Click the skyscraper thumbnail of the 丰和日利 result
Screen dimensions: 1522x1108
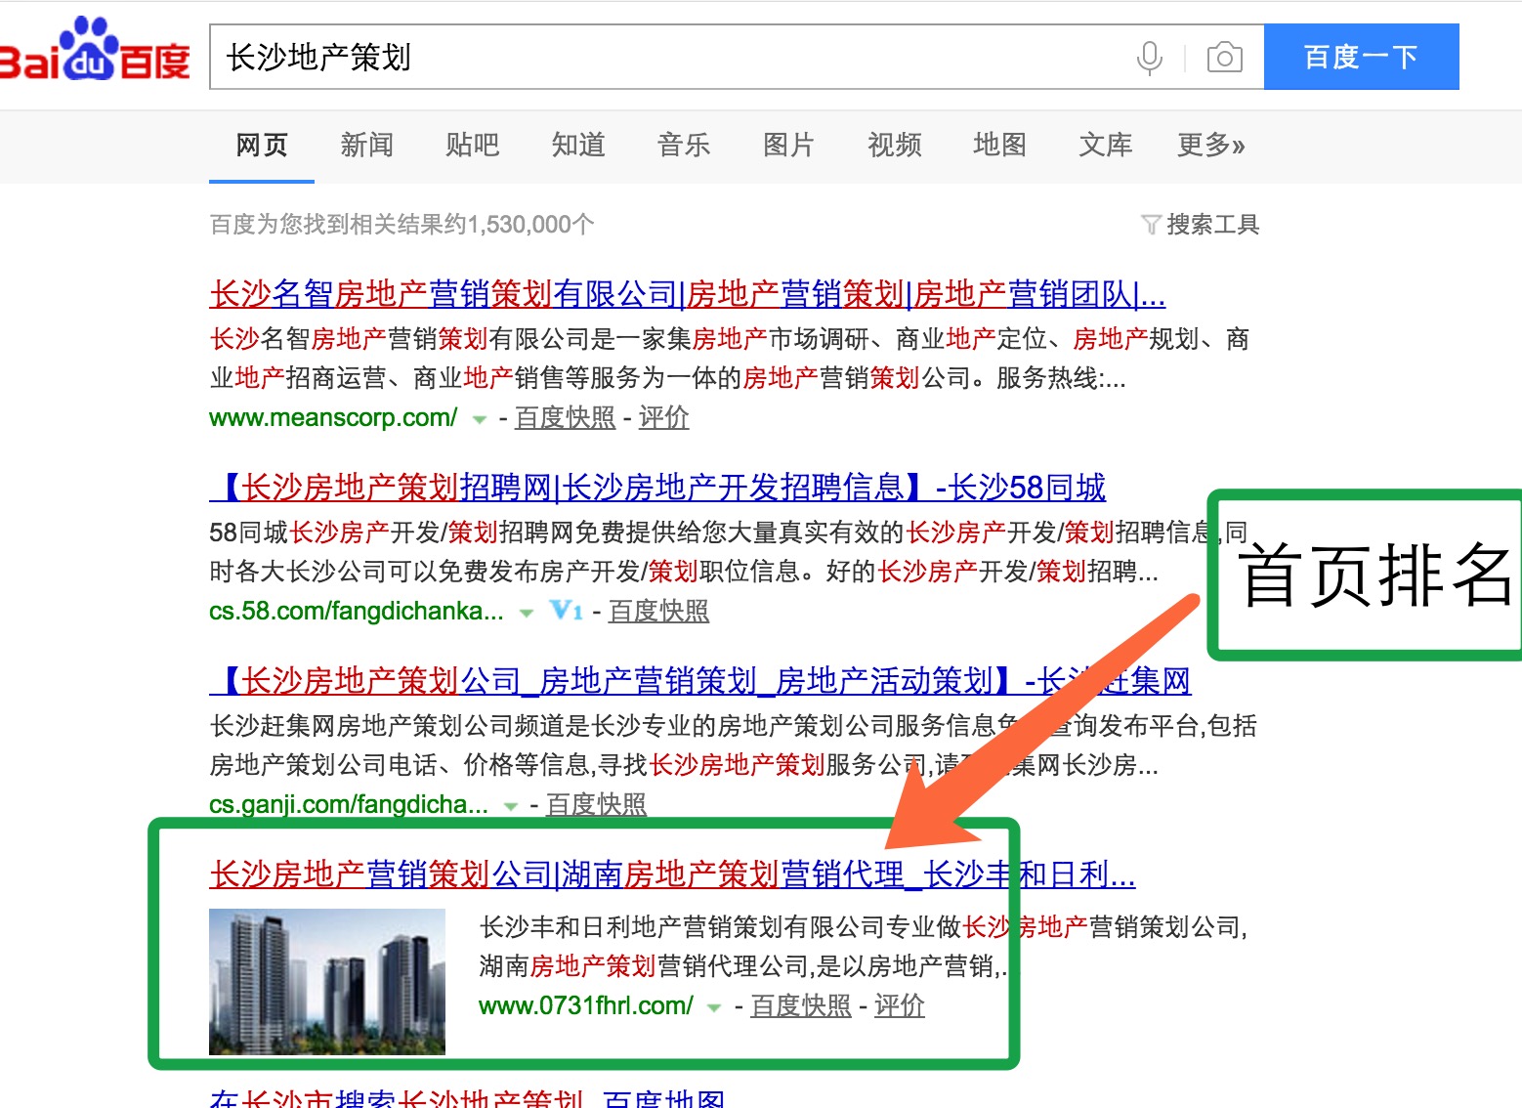point(327,982)
